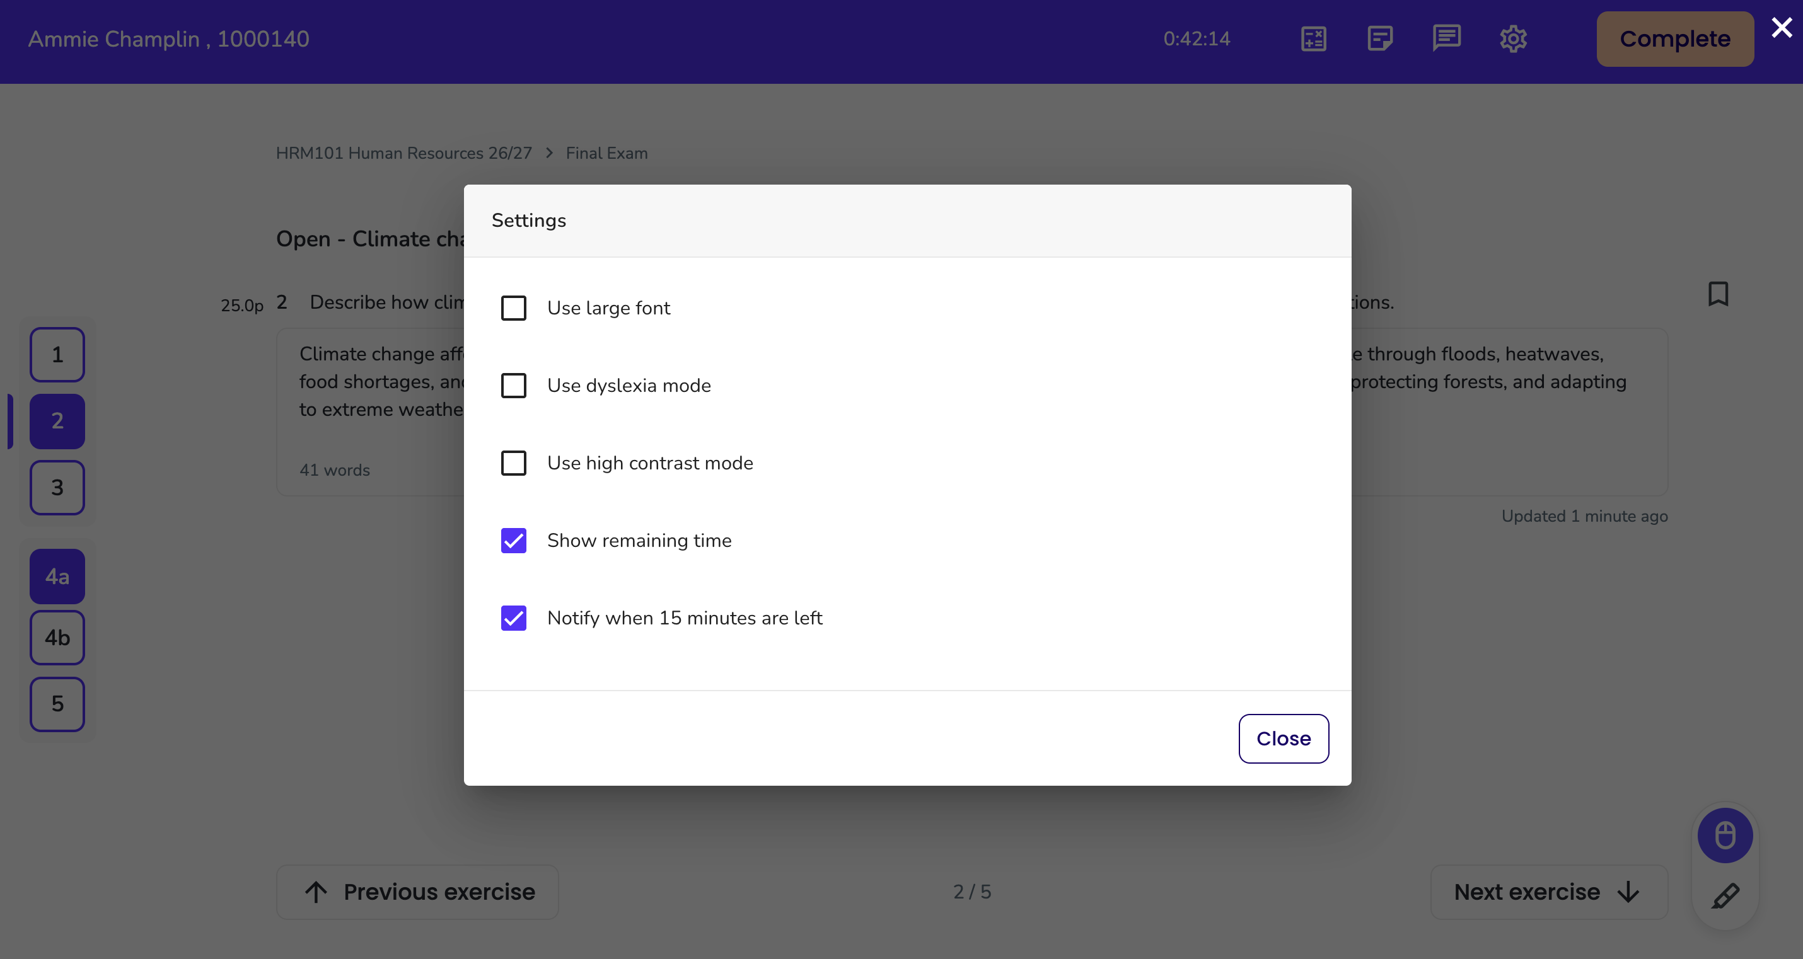Click the answer text area for question 2
Screen dimensions: 1803x959
pos(972,412)
